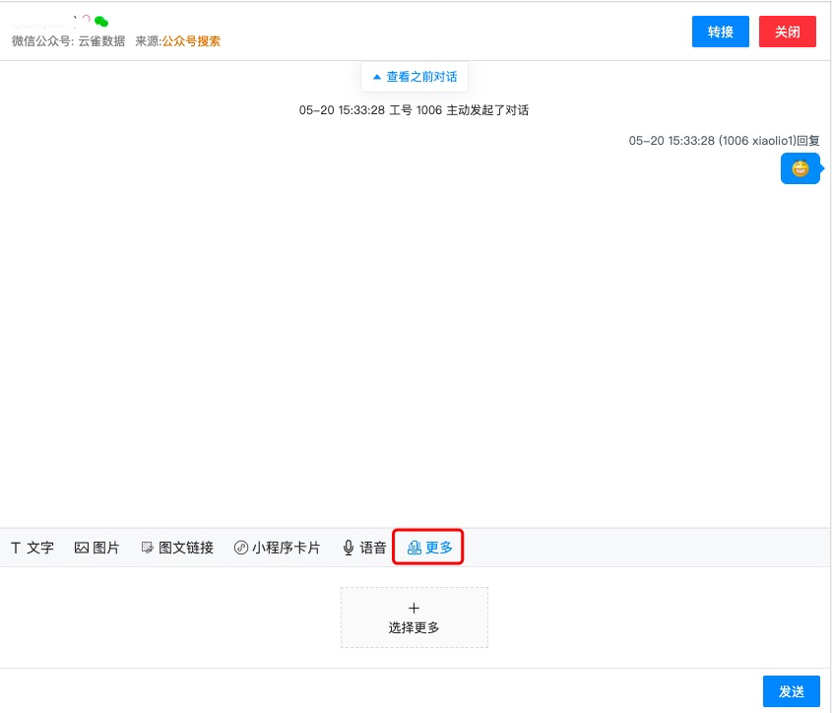The width and height of the screenshot is (832, 713).
Task: Open the 图片 image sending tool
Action: click(x=97, y=548)
